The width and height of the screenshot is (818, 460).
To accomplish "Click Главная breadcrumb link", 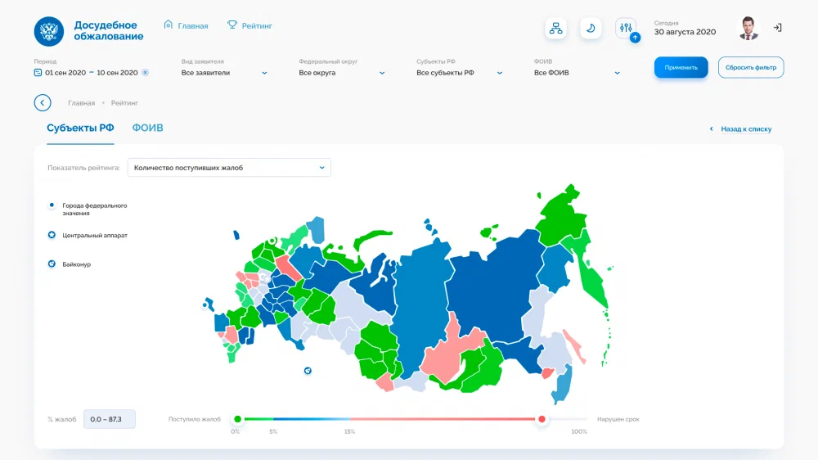I will [x=81, y=103].
